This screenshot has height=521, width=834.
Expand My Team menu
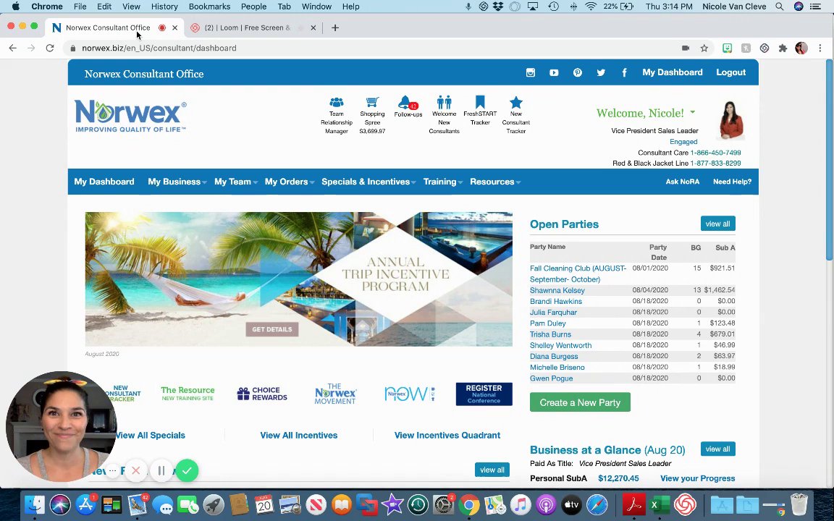tap(235, 182)
